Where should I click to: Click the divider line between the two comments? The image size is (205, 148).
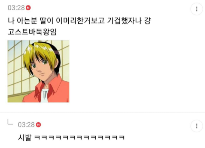pyautogui.click(x=103, y=112)
